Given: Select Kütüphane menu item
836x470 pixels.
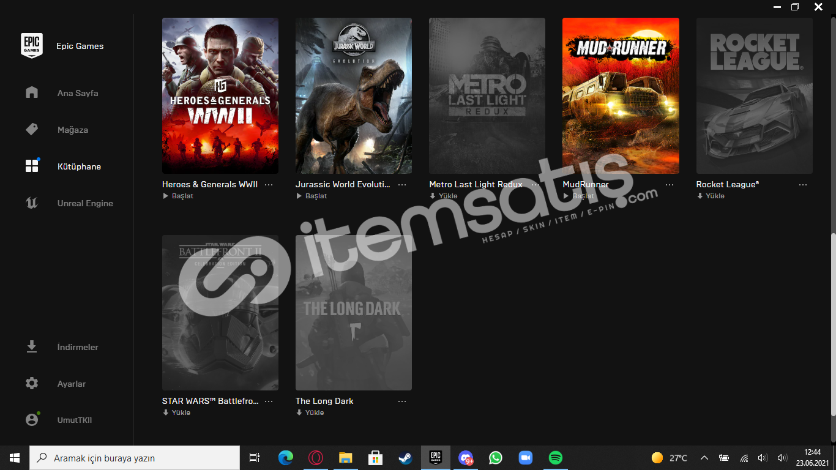Looking at the screenshot, I should pyautogui.click(x=79, y=166).
